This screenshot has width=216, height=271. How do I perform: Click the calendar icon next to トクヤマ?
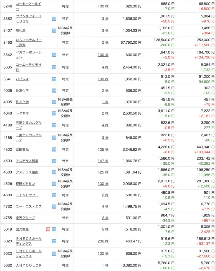click(54, 113)
